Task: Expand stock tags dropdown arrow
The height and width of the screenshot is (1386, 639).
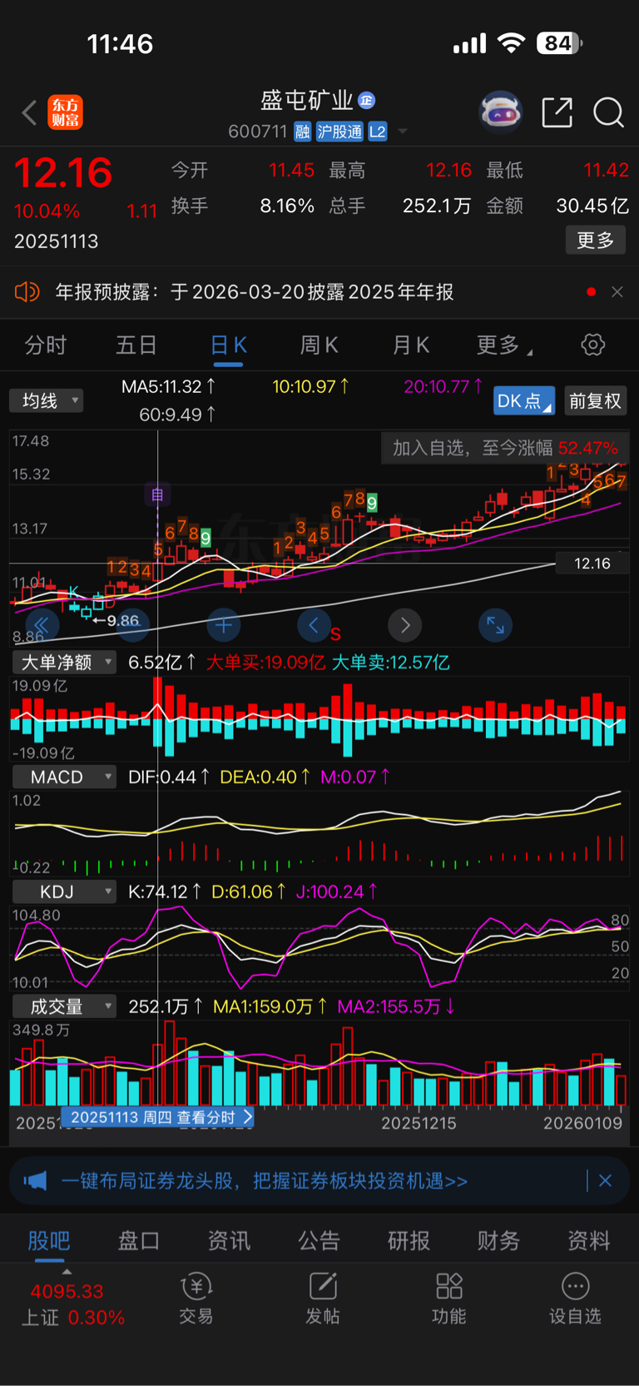Action: coord(403,132)
